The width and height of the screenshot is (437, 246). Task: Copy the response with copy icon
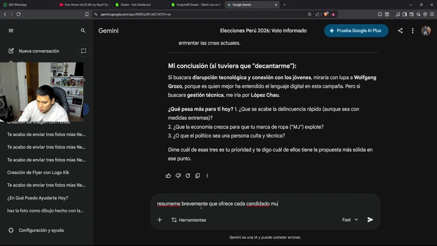coord(197,176)
